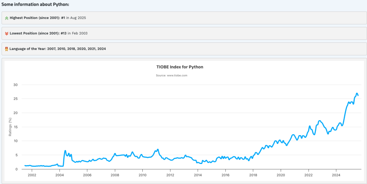Click the 30 value on the y-axis
This screenshot has height=184, width=367.
pyautogui.click(x=16, y=85)
